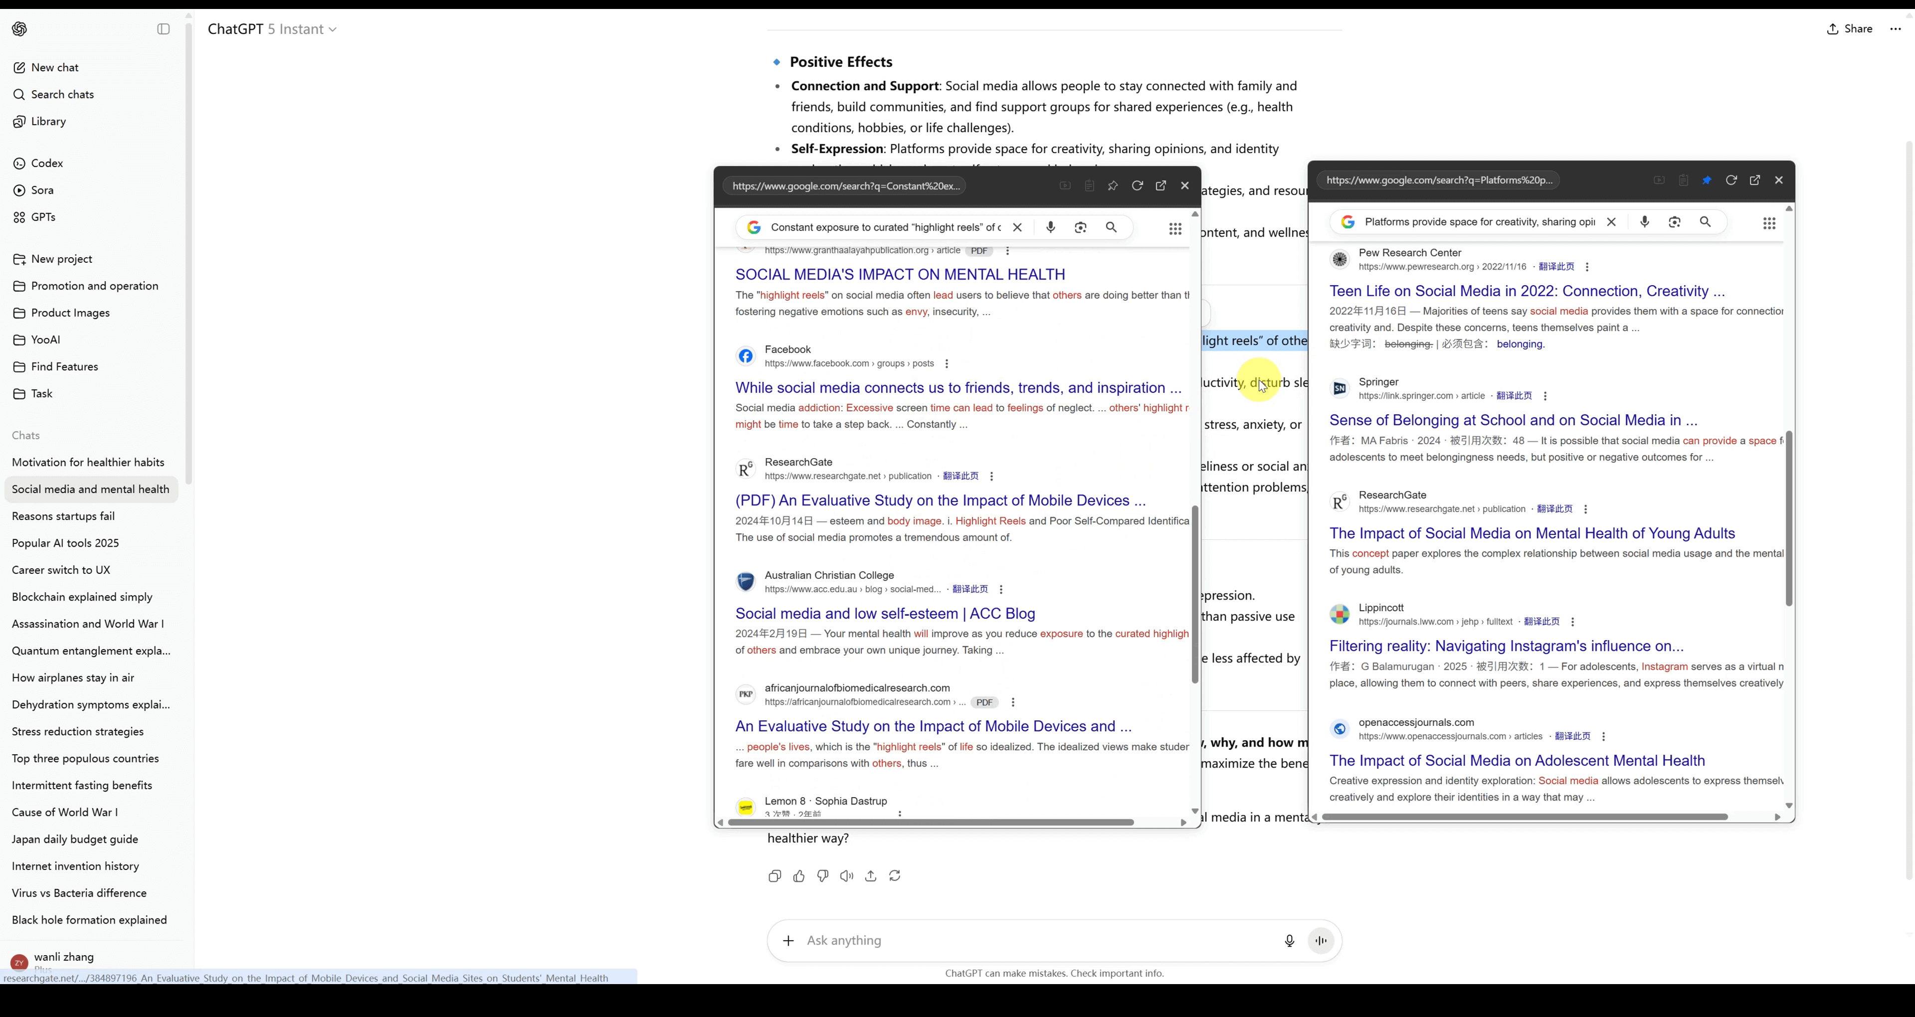Start voice search in left Google popup
Screen dimensions: 1915x1017
click(x=1050, y=227)
